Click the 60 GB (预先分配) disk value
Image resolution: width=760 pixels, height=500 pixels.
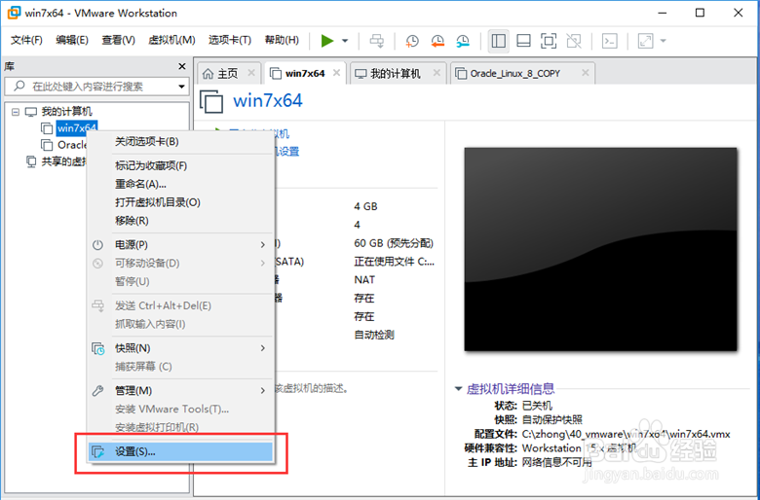(394, 243)
